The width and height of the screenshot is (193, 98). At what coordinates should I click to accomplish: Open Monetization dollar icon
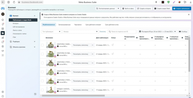pos(3,46)
